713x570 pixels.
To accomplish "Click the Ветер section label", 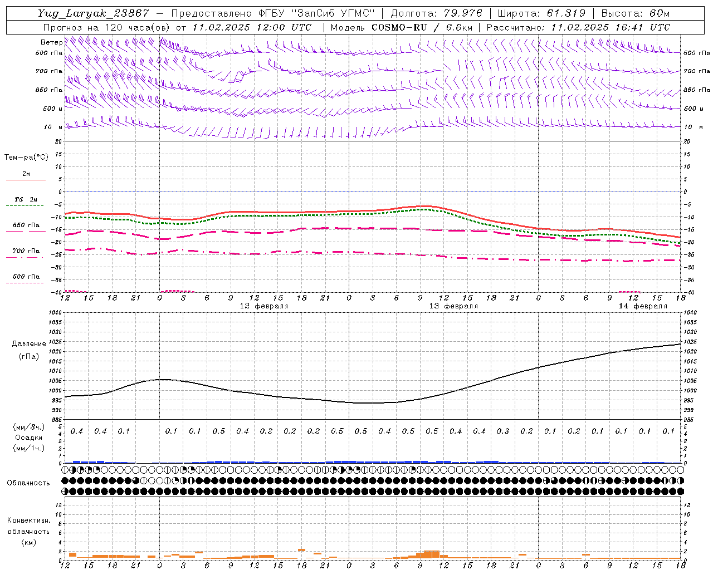I will [x=51, y=42].
